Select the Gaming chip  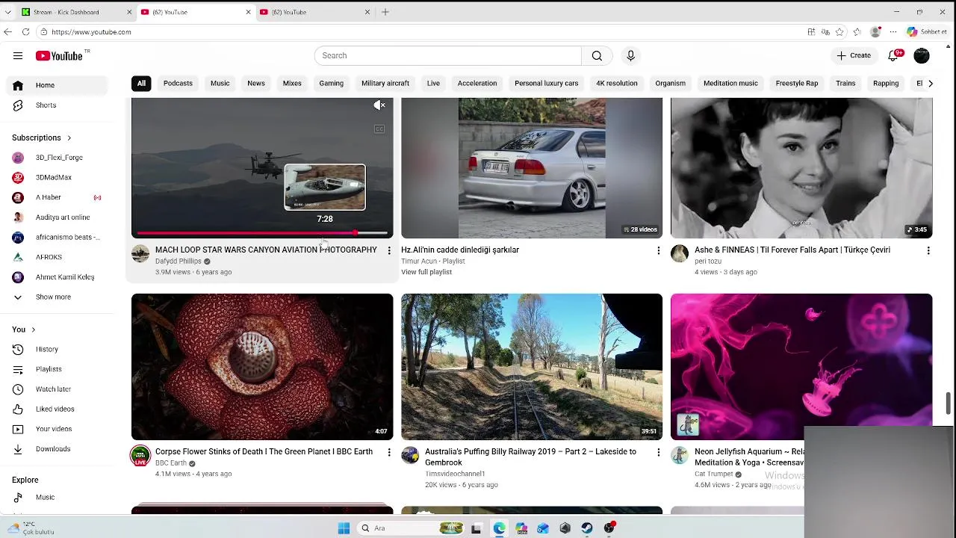[331, 83]
